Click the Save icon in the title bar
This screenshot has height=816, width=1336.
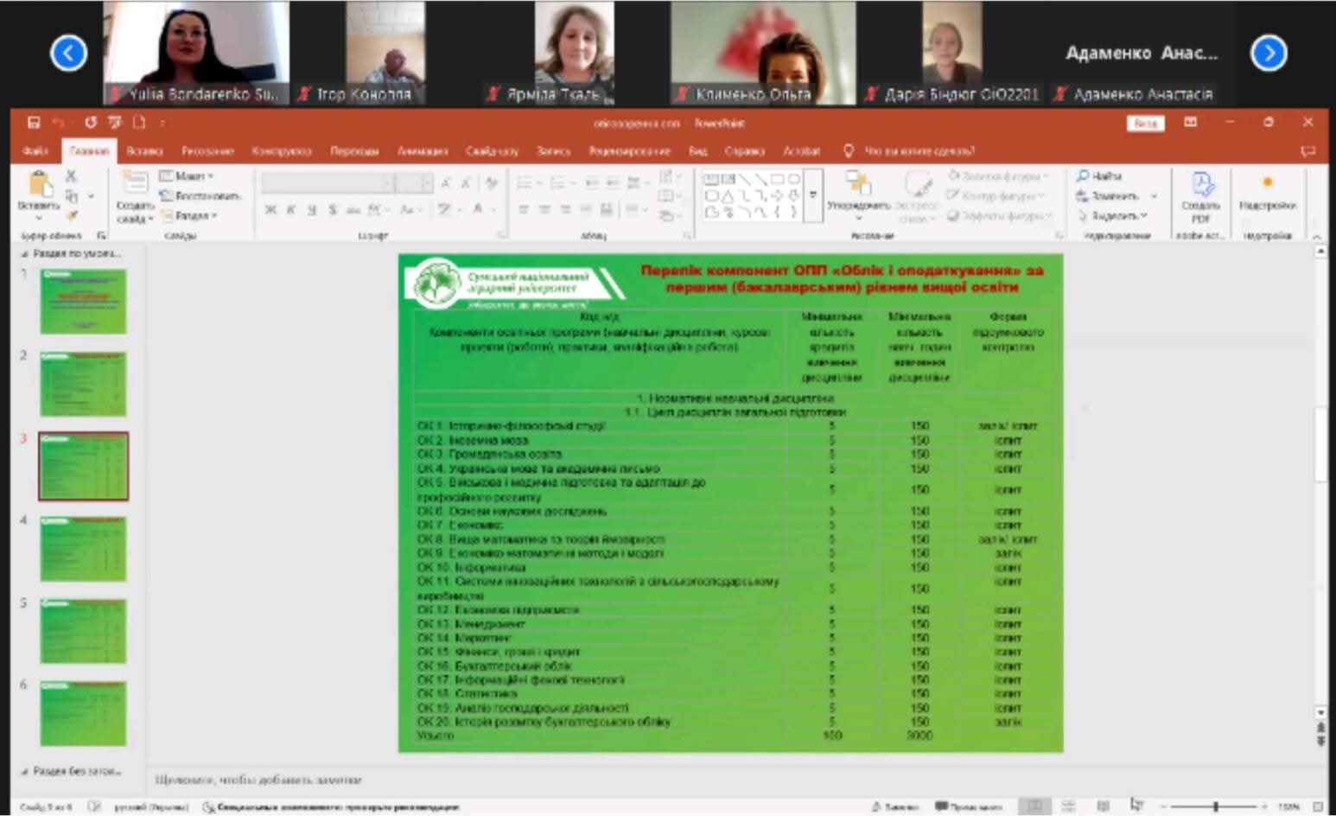pyautogui.click(x=34, y=123)
